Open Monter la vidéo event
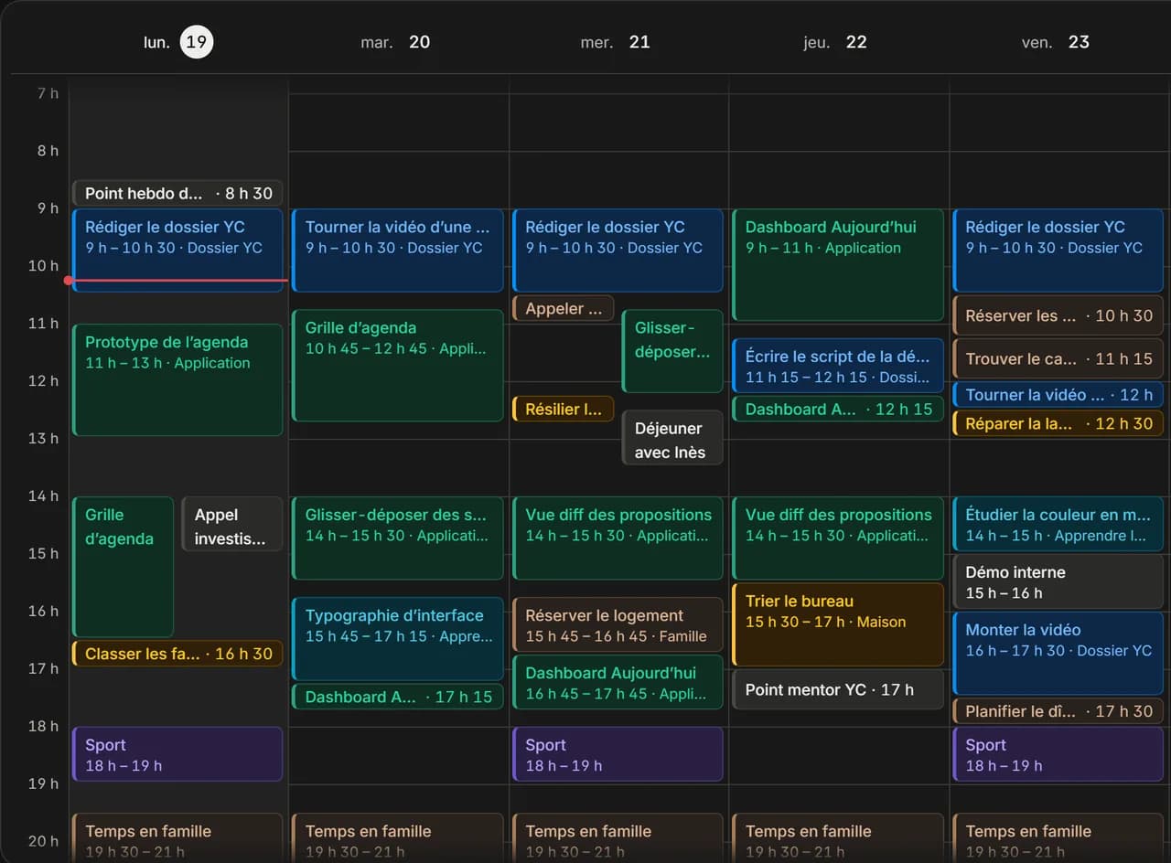This screenshot has height=863, width=1171. click(1058, 654)
